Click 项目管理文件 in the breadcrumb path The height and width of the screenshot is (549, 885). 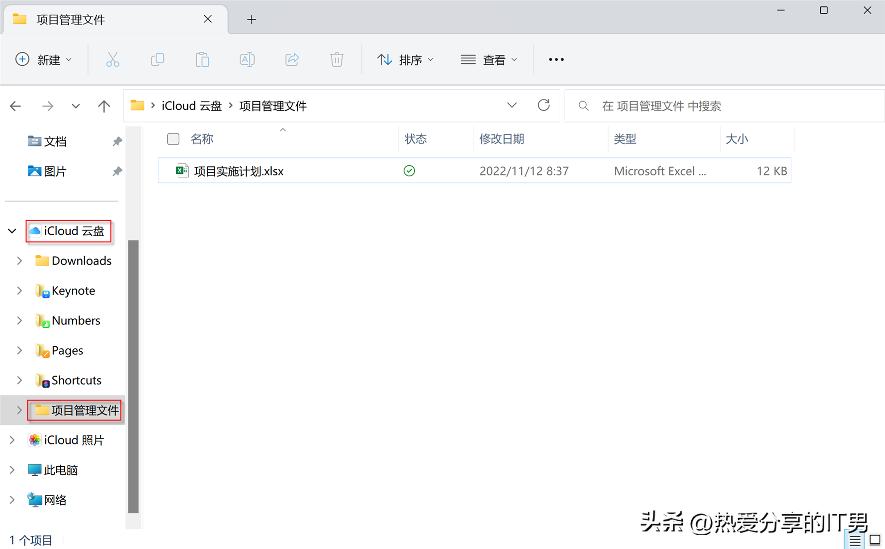pyautogui.click(x=273, y=106)
